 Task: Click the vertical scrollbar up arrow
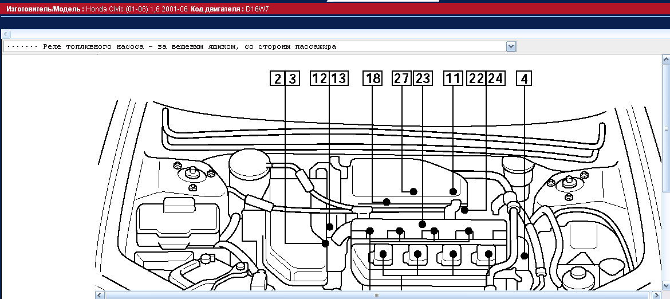click(666, 59)
